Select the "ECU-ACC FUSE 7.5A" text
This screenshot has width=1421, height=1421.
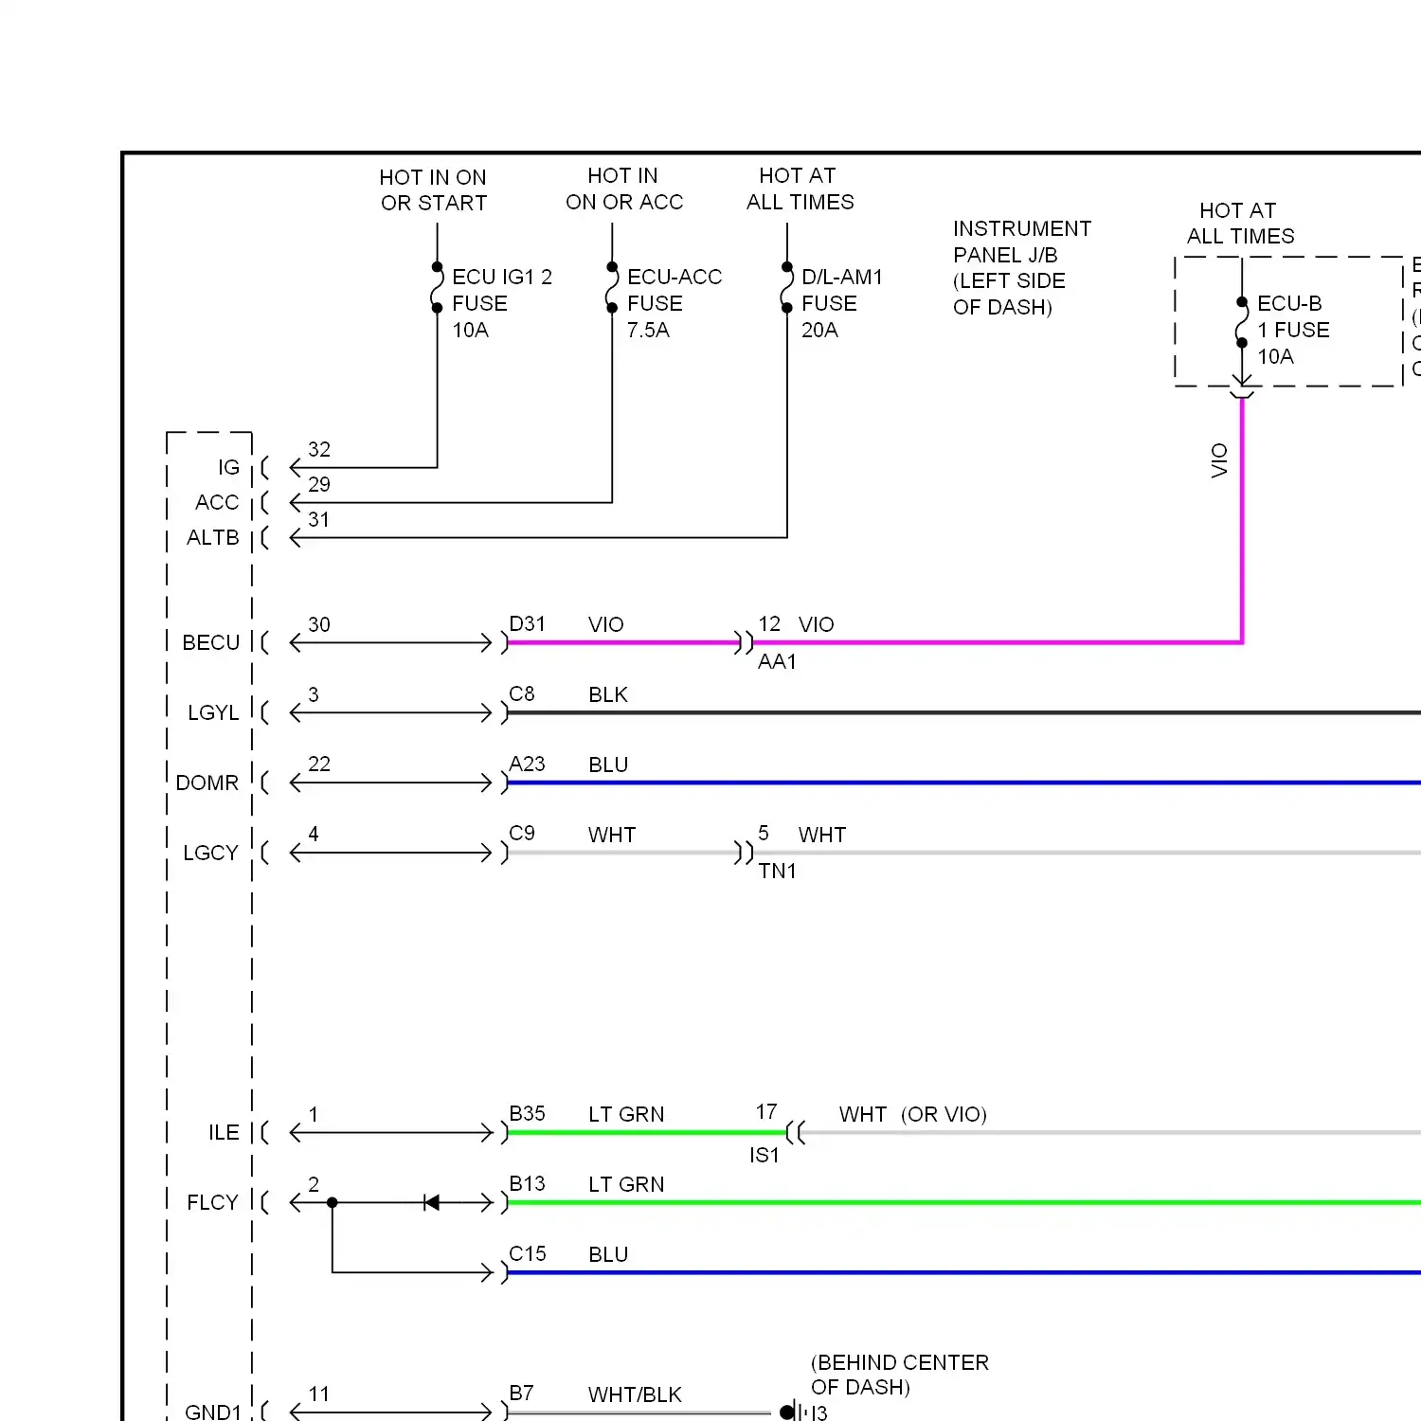(x=674, y=303)
